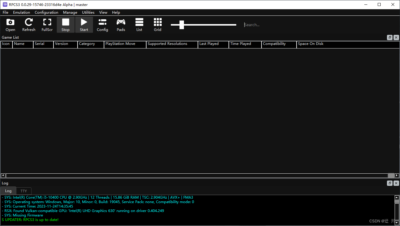Sort by the Category column header
400x226 pixels.
click(x=91, y=44)
